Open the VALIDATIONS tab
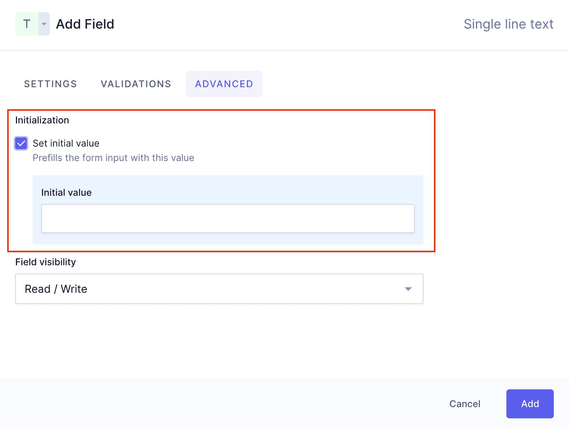Image resolution: width=569 pixels, height=427 pixels. pos(136,84)
